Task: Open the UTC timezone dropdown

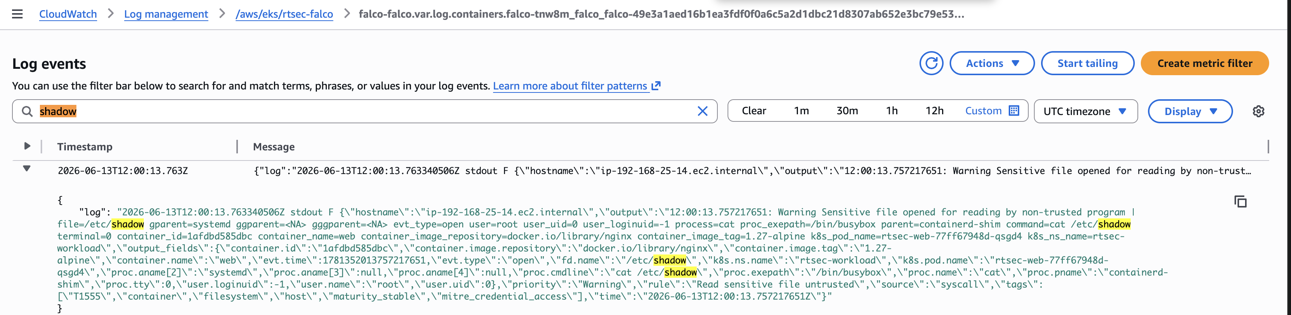Action: click(1085, 111)
